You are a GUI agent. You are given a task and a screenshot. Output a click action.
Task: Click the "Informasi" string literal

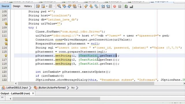click(147, 80)
